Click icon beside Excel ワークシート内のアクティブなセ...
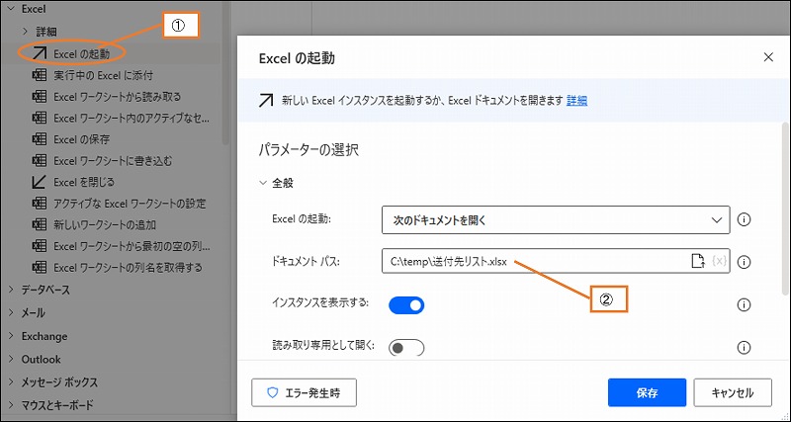791x422 pixels. (40, 118)
